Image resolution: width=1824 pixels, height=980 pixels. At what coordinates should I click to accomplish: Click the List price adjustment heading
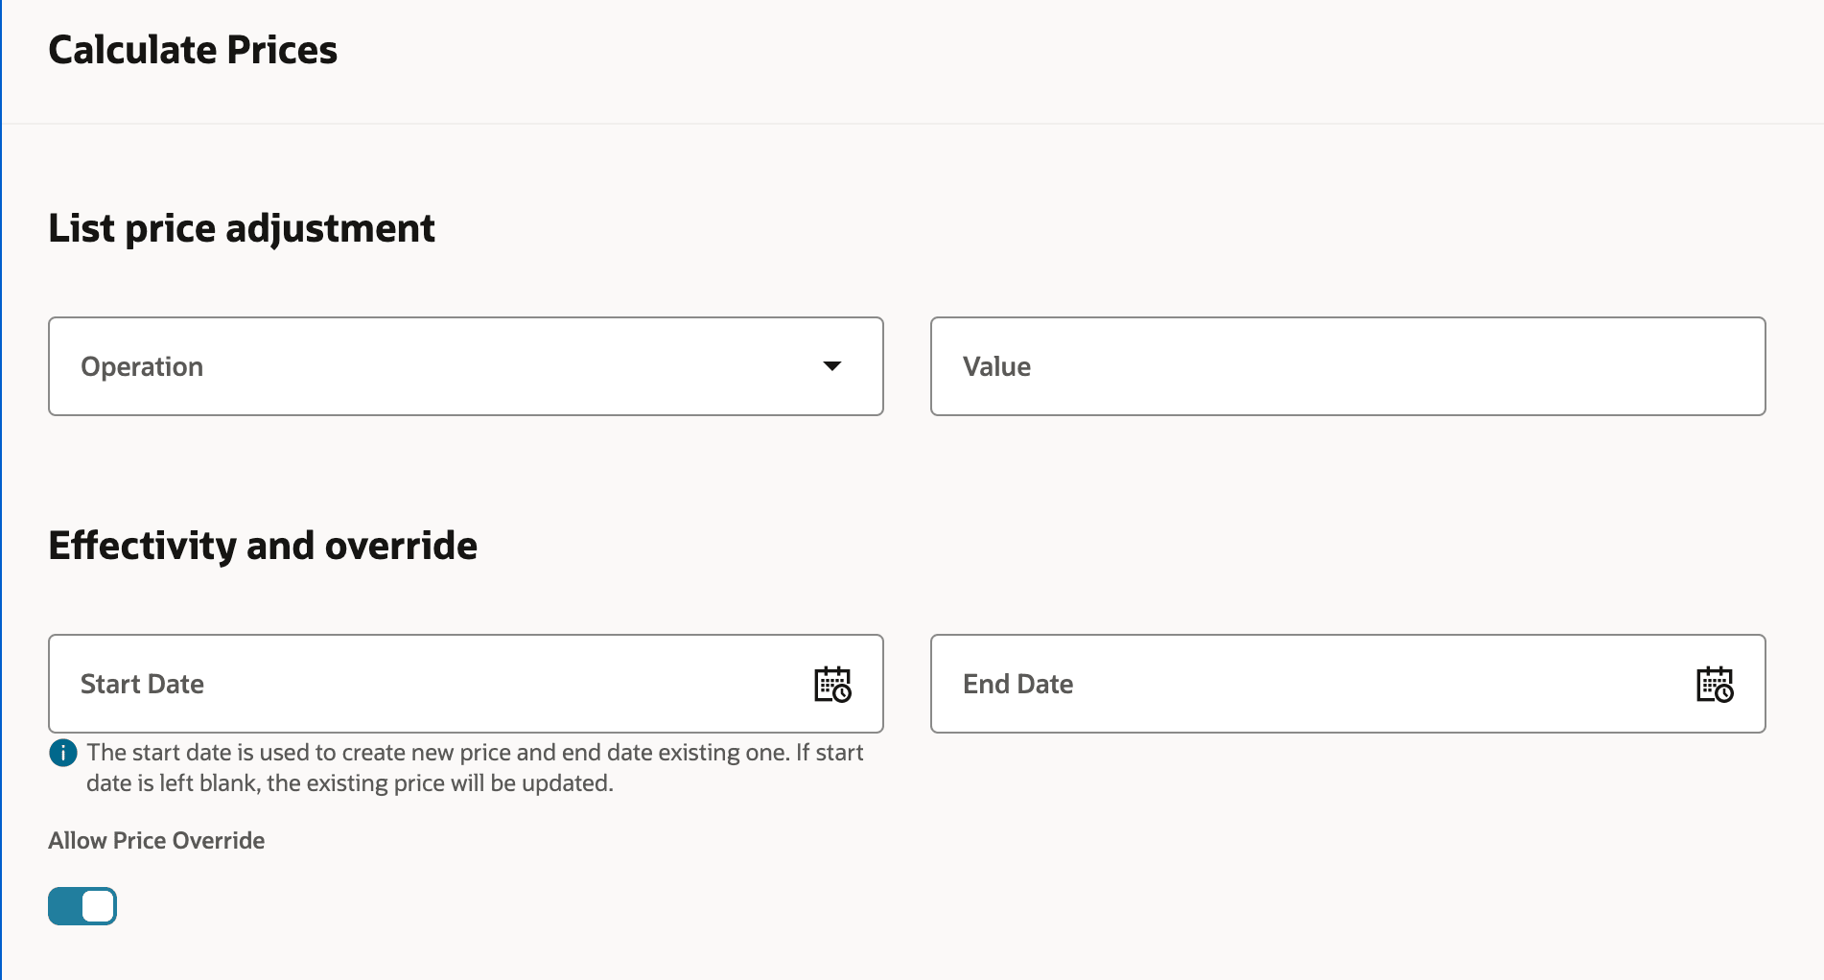[242, 228]
